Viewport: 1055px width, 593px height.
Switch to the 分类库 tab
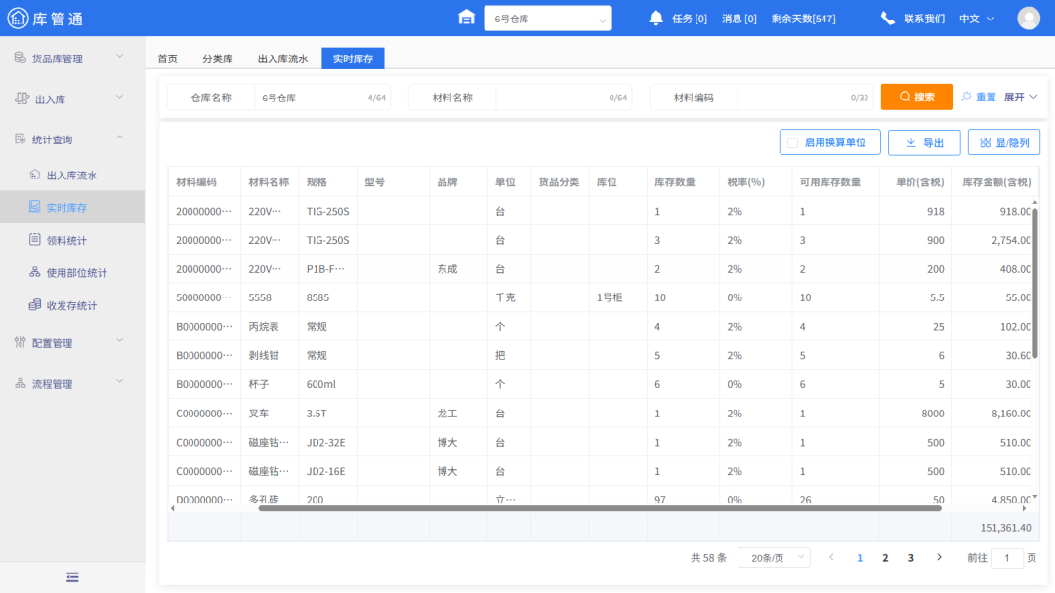tap(217, 59)
